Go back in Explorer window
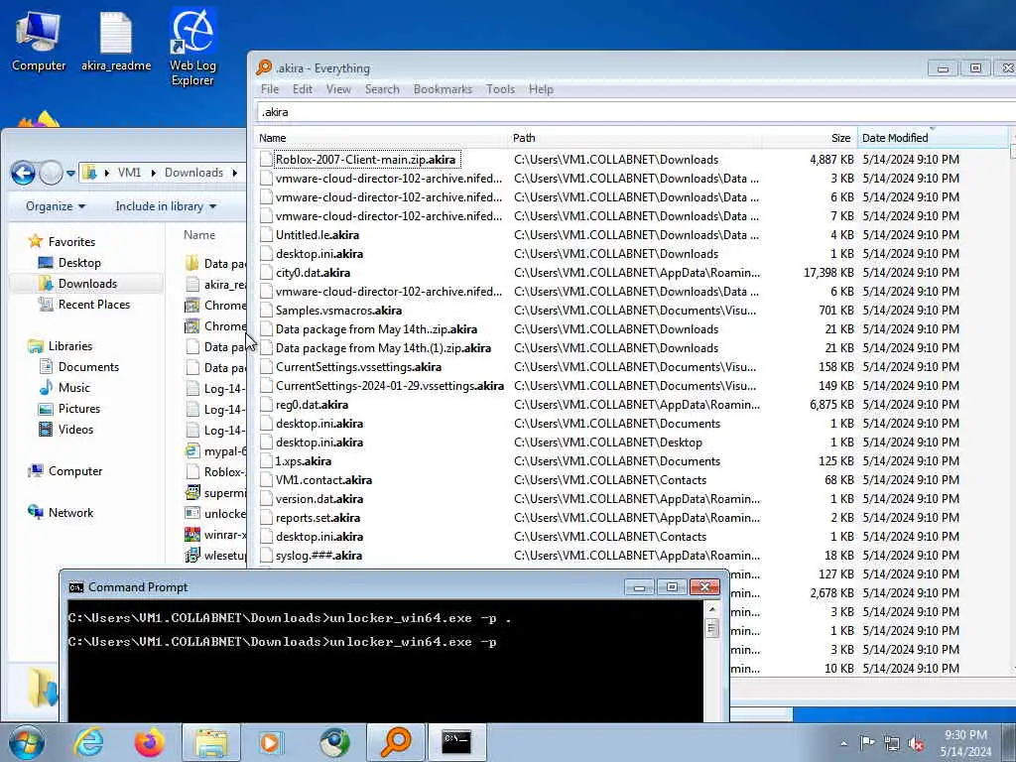This screenshot has width=1016, height=762. 24,173
